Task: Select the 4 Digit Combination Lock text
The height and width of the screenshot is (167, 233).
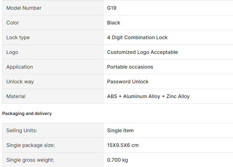Action: [x=137, y=37]
